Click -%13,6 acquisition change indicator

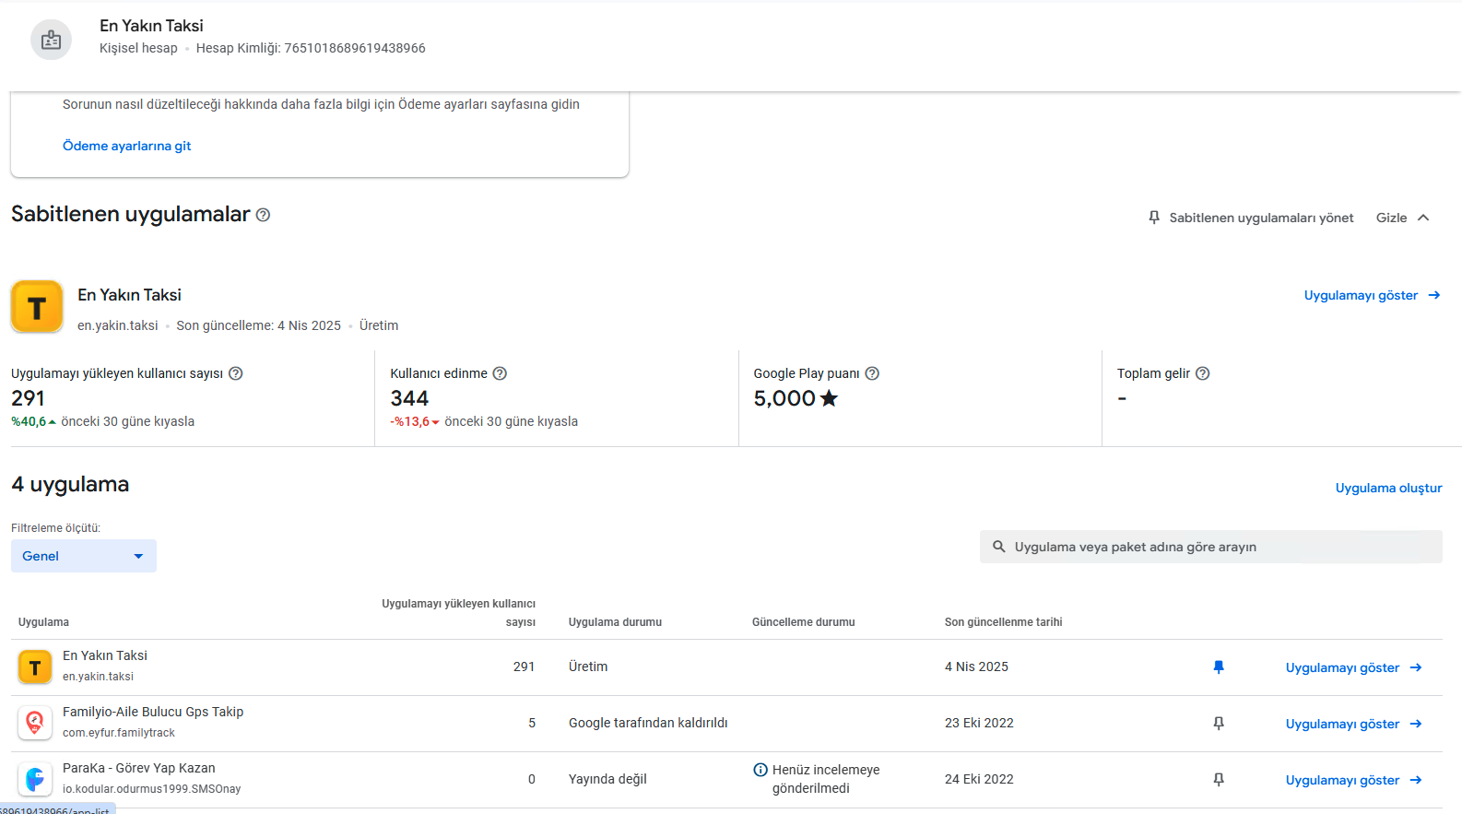point(415,421)
